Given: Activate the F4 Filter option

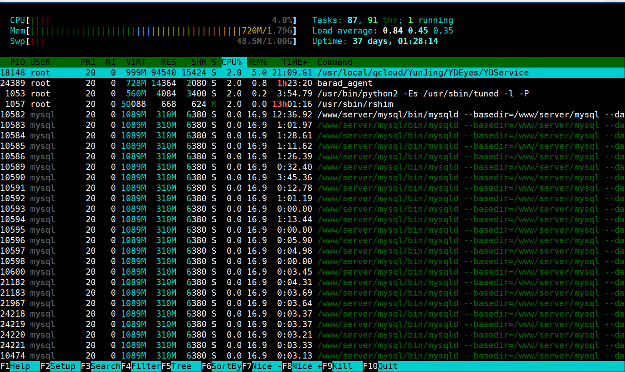Looking at the screenshot, I should 141,366.
